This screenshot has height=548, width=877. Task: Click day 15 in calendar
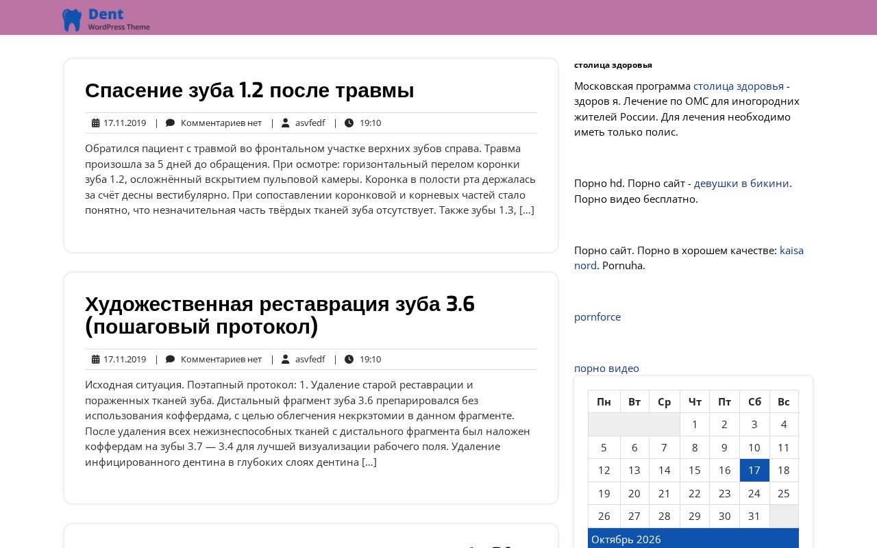point(695,471)
